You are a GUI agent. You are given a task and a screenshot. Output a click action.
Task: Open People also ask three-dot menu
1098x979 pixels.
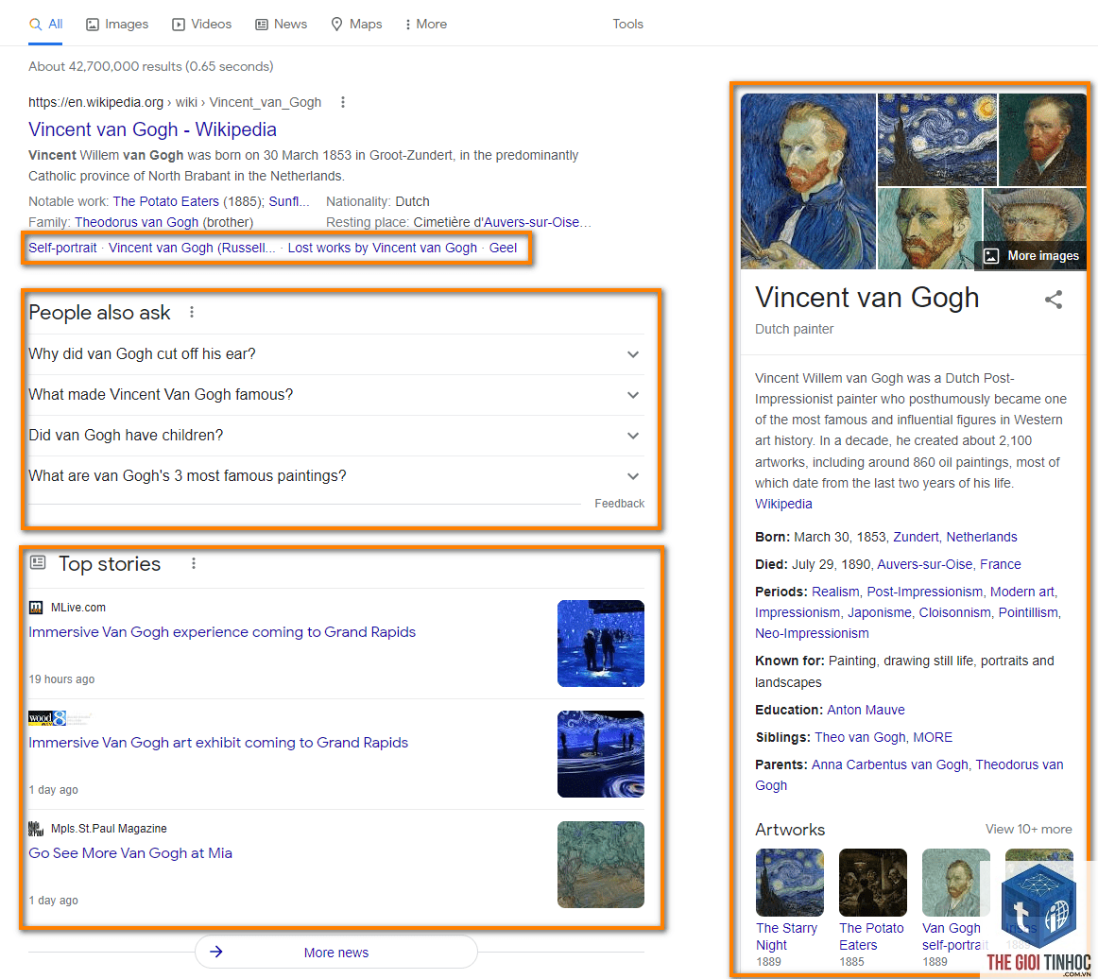(x=192, y=313)
